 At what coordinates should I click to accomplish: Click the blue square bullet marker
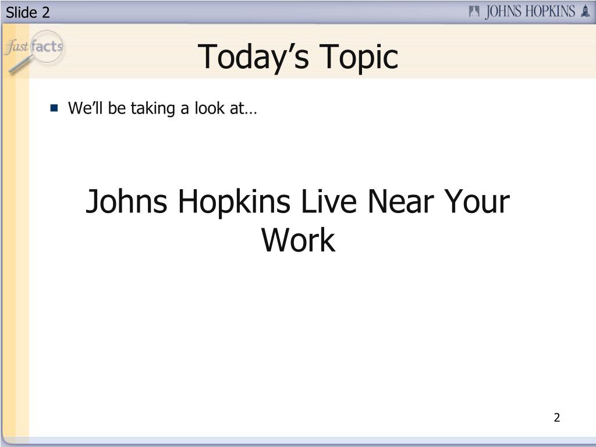(54, 108)
